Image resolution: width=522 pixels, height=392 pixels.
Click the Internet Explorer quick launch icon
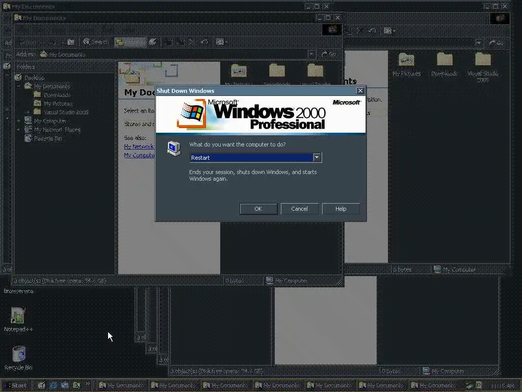coord(53,385)
